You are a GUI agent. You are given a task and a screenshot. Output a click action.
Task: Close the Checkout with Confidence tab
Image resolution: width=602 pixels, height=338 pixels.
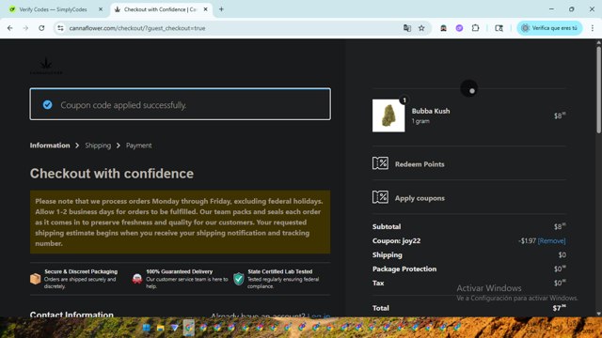tap(205, 9)
